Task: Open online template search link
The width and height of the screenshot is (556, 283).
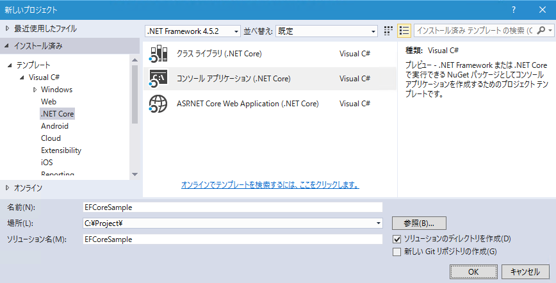Action: point(270,185)
